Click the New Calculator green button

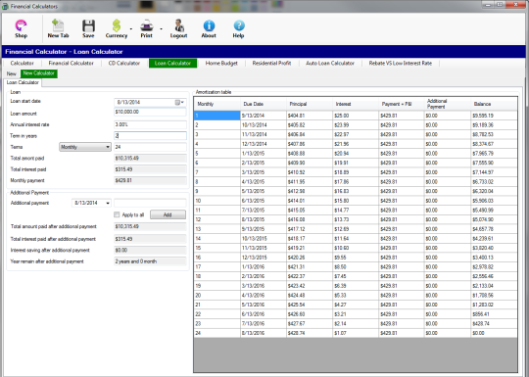pyautogui.click(x=39, y=73)
